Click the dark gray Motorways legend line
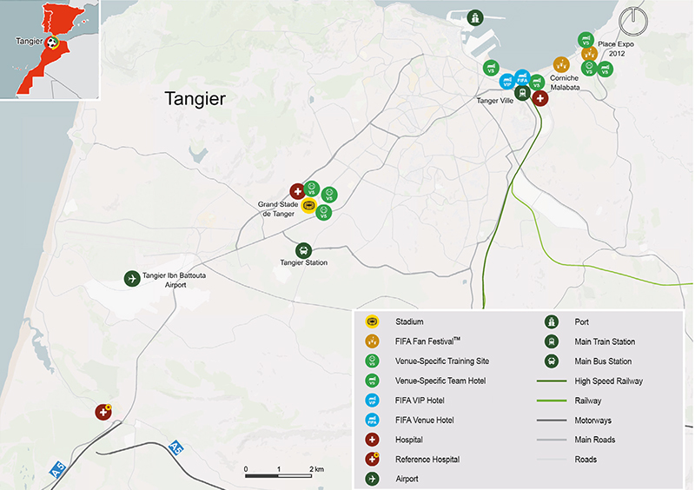This screenshot has height=490, width=695. (552, 420)
